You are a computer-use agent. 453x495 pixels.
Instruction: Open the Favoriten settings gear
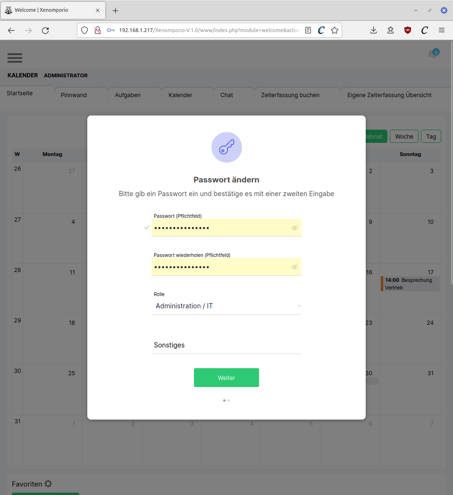pyautogui.click(x=48, y=484)
